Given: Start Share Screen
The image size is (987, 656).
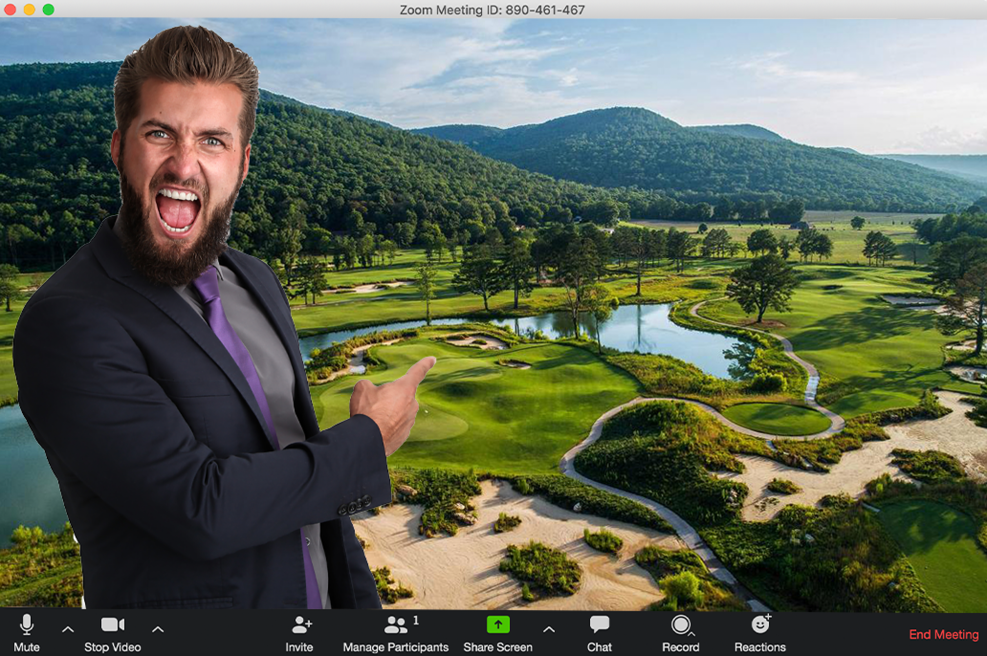Looking at the screenshot, I should click(498, 633).
